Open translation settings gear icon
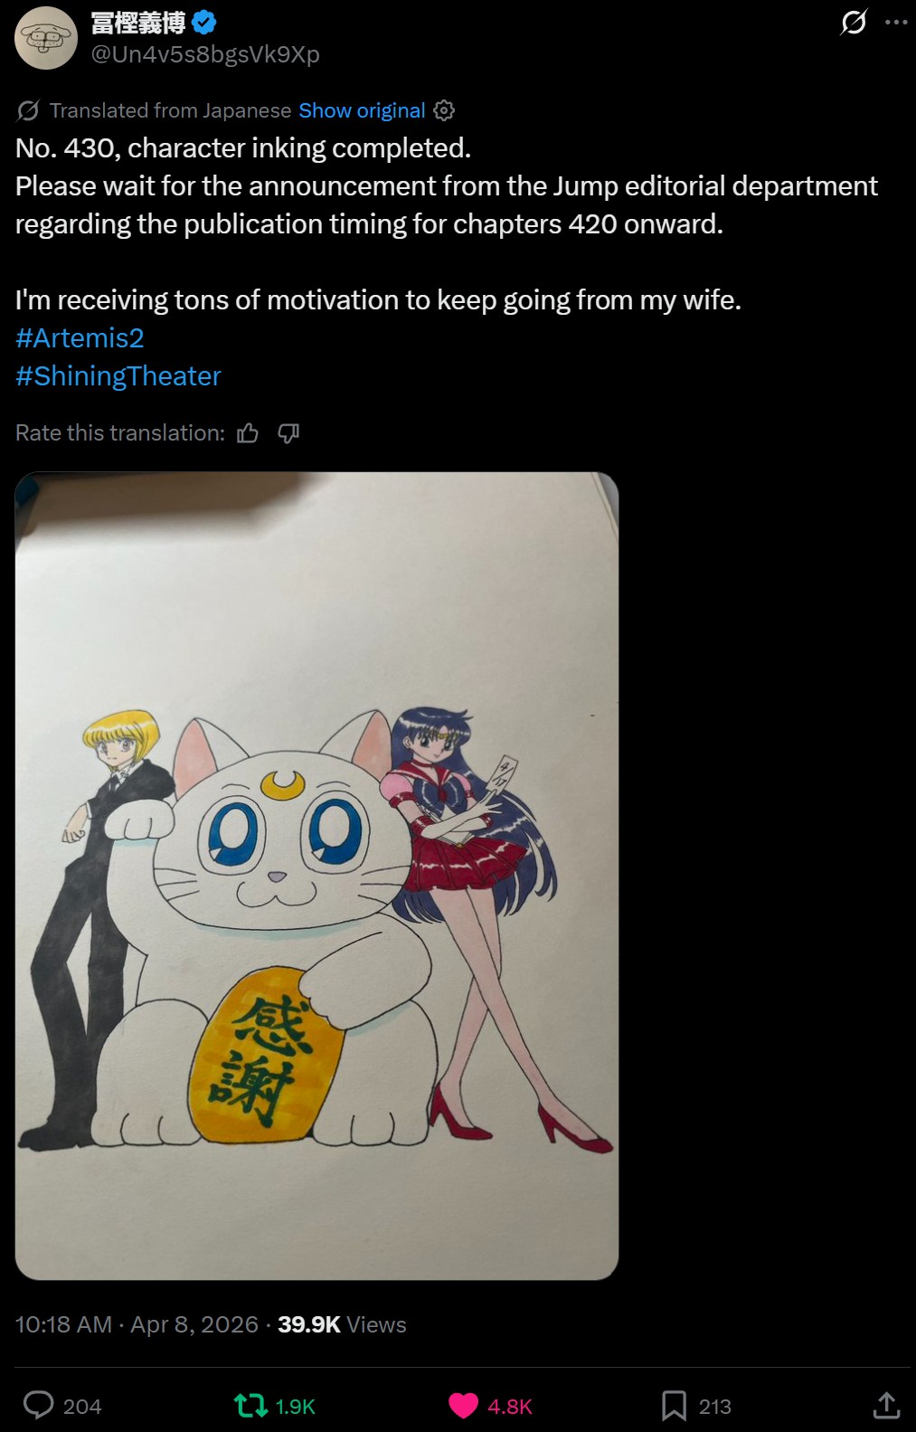916x1432 pixels. pos(444,110)
